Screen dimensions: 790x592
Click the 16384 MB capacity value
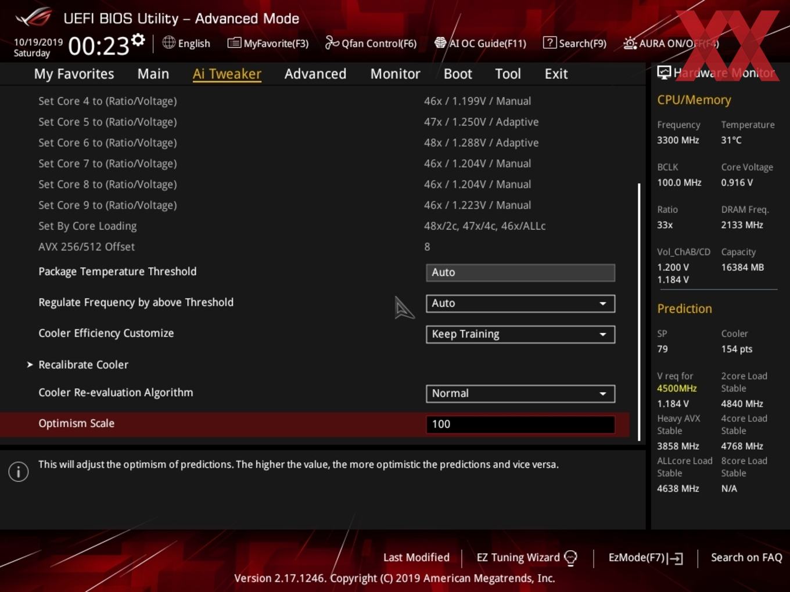742,268
